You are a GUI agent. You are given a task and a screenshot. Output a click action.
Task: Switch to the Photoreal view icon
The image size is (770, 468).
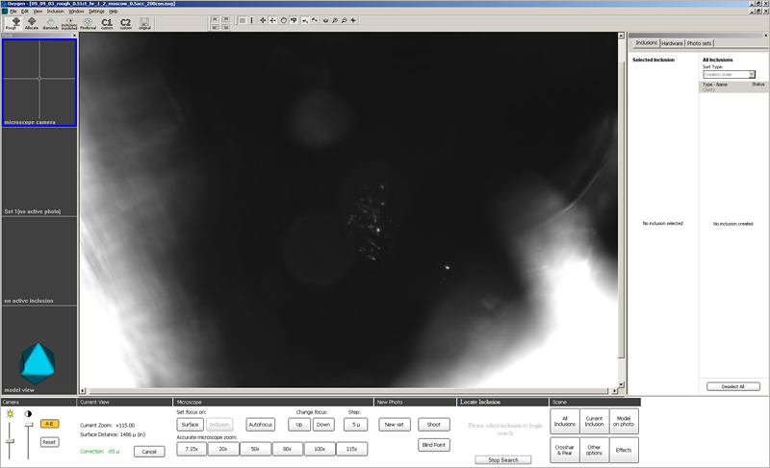89,23
